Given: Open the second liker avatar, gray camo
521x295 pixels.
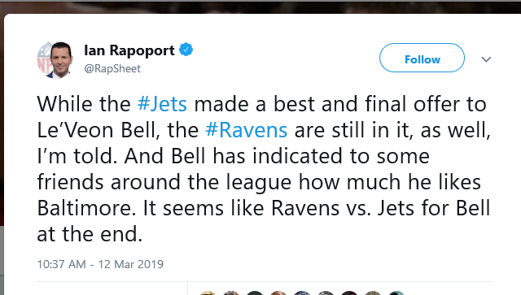Looking at the screenshot, I should point(231,293).
